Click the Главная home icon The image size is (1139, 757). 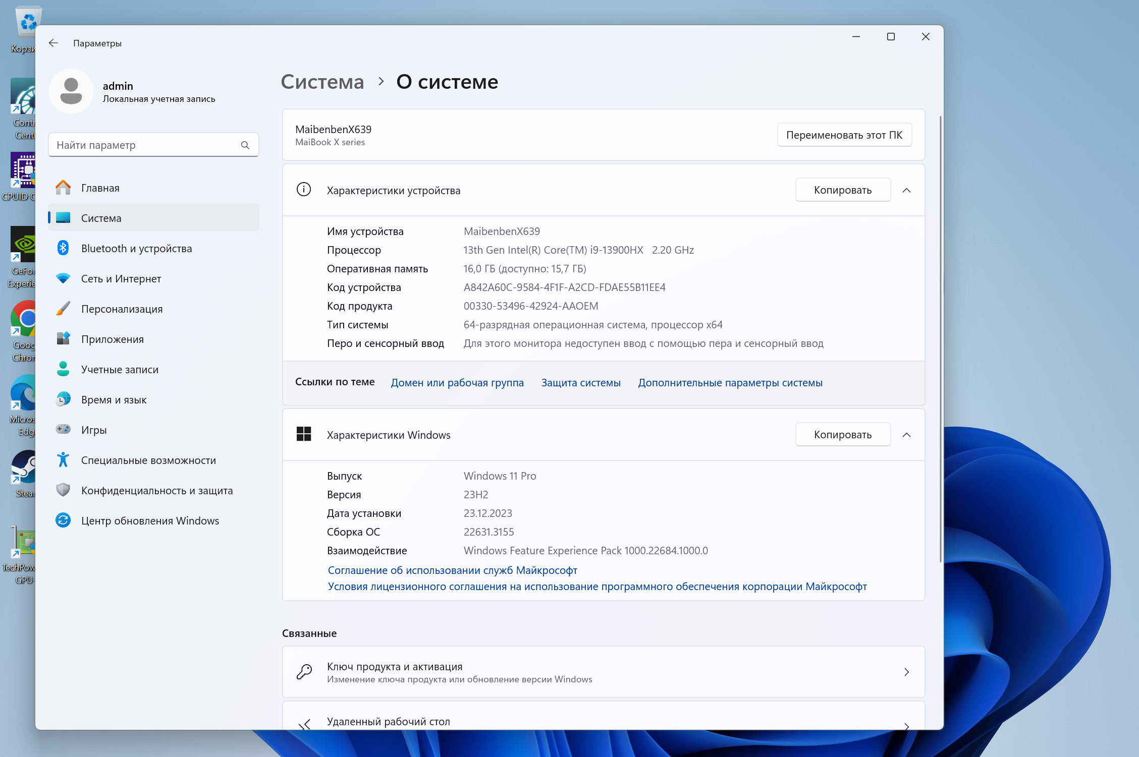pyautogui.click(x=63, y=188)
